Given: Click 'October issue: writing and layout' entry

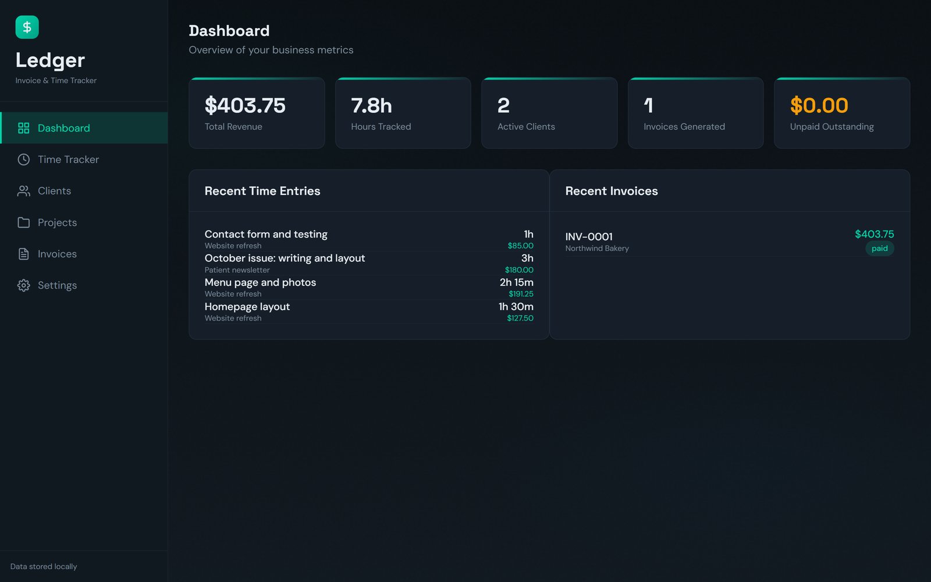Looking at the screenshot, I should pyautogui.click(x=369, y=264).
